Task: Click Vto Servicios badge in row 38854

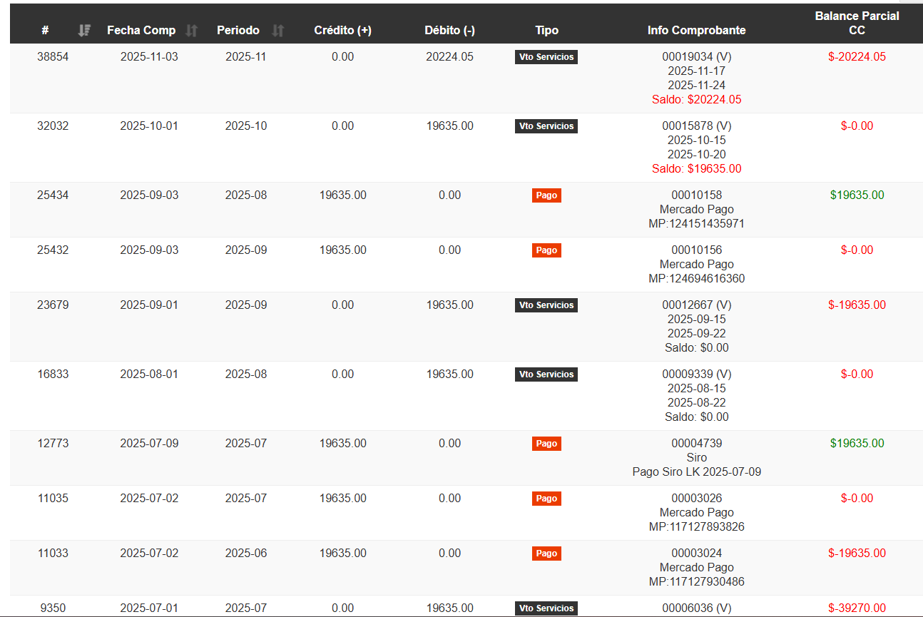Action: click(x=546, y=57)
